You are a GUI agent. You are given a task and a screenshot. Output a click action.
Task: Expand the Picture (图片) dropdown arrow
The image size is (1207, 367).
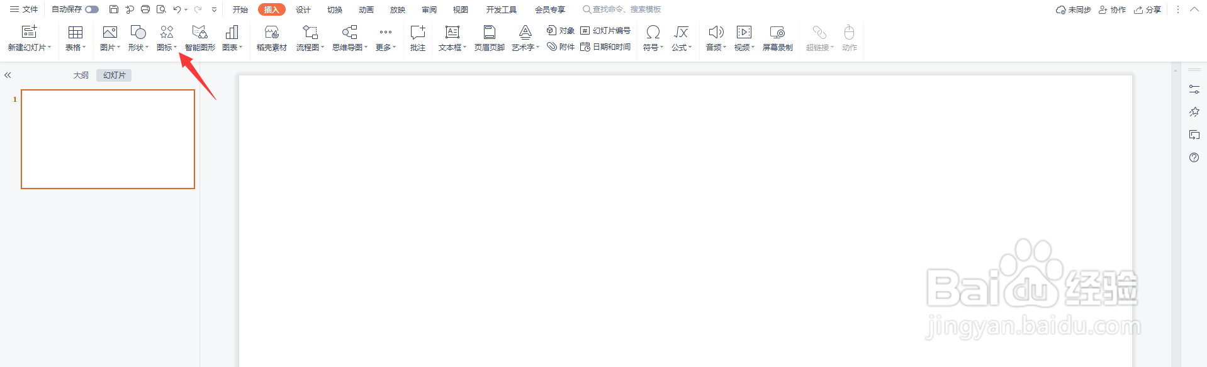tap(118, 47)
